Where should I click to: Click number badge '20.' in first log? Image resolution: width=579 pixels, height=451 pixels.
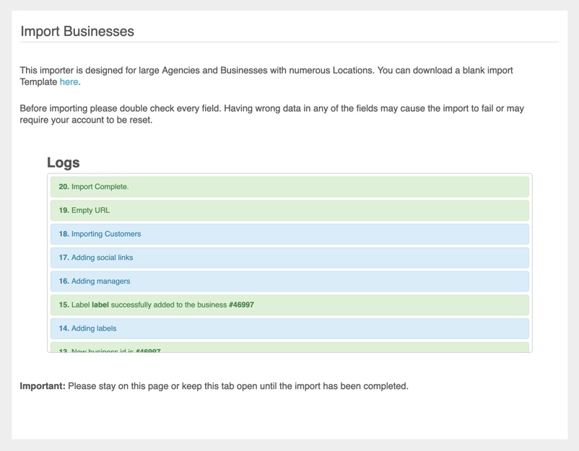point(63,186)
